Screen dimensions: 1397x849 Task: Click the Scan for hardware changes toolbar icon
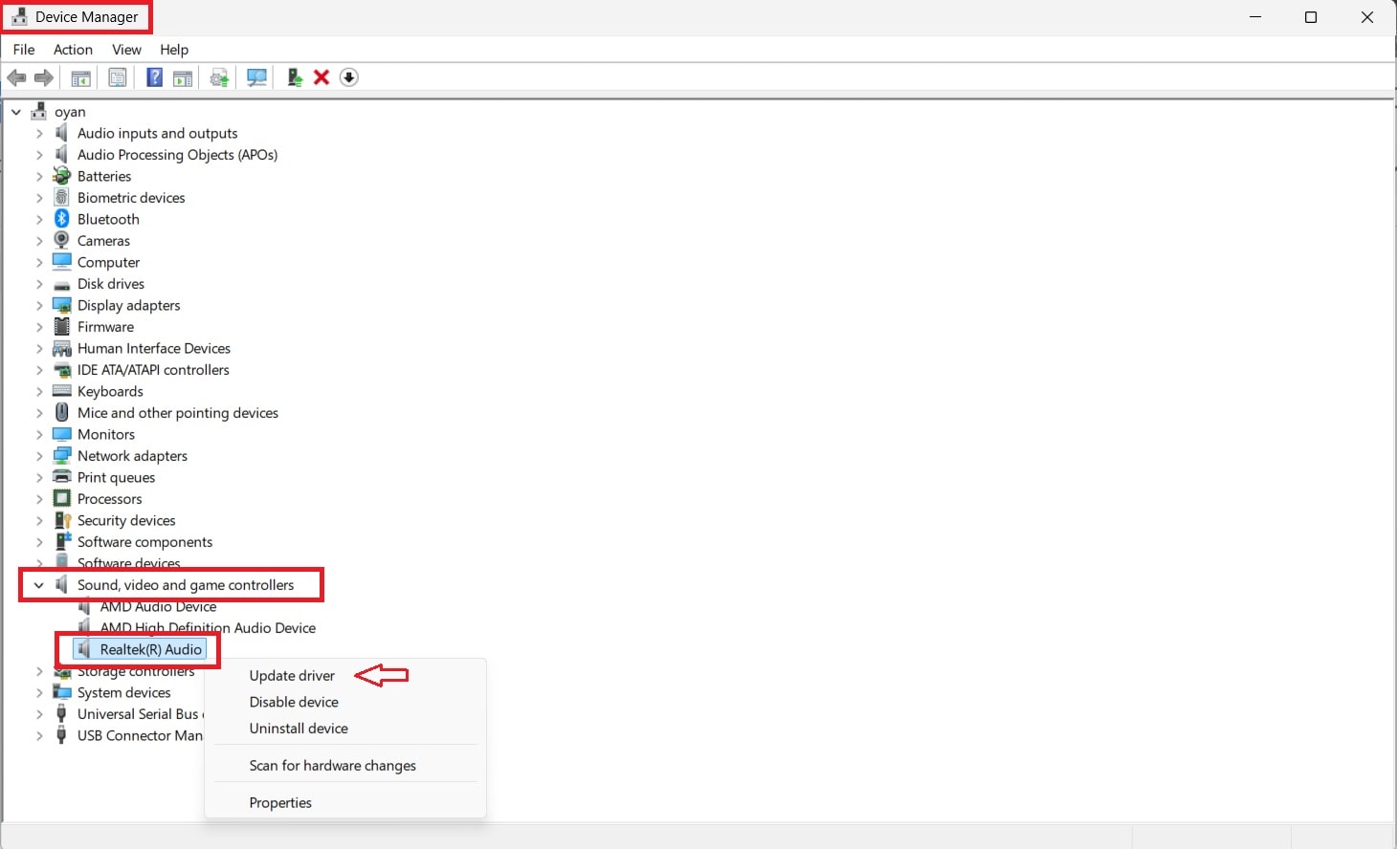click(x=256, y=76)
